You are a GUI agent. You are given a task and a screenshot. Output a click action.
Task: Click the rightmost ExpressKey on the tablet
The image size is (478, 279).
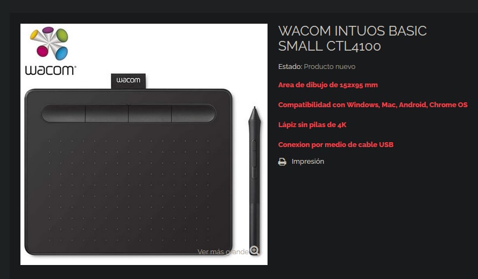pyautogui.click(x=193, y=114)
